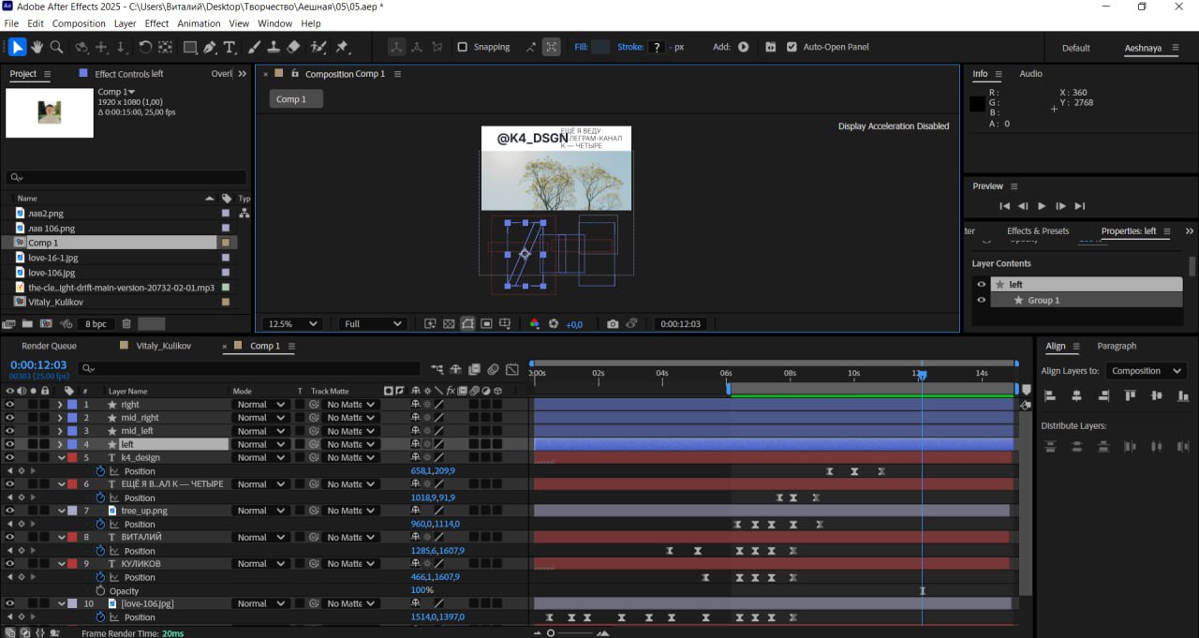Take a snapshot with the camera icon
This screenshot has height=638, width=1199.
click(613, 324)
